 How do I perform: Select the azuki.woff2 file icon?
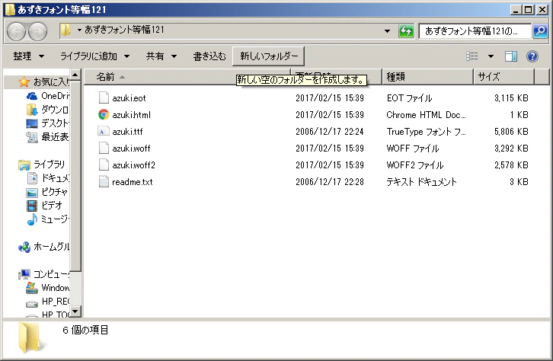pyautogui.click(x=104, y=165)
